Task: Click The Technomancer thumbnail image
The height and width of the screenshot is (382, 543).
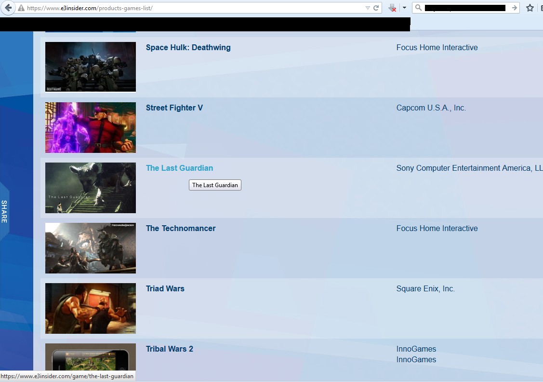Action: 91,248
